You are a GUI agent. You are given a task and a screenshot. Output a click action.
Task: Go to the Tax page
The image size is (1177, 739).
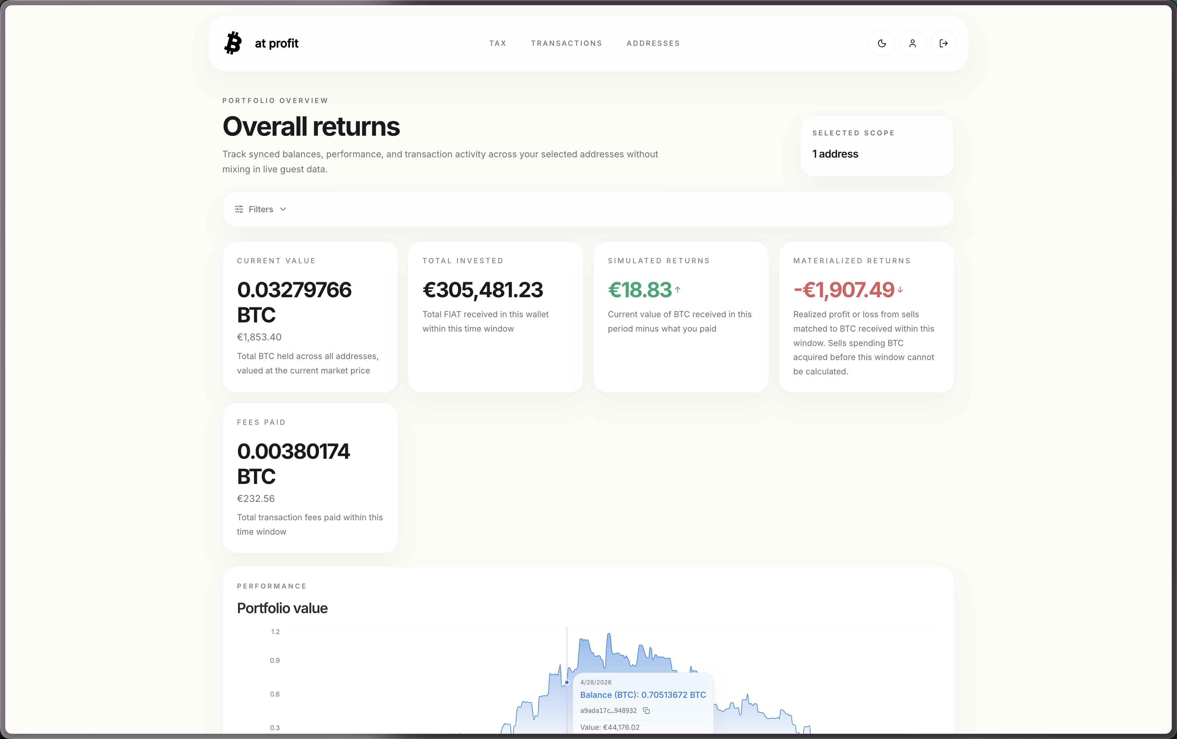(x=498, y=43)
